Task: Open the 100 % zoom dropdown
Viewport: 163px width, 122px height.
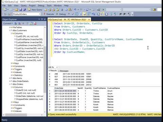Action: point(57,67)
